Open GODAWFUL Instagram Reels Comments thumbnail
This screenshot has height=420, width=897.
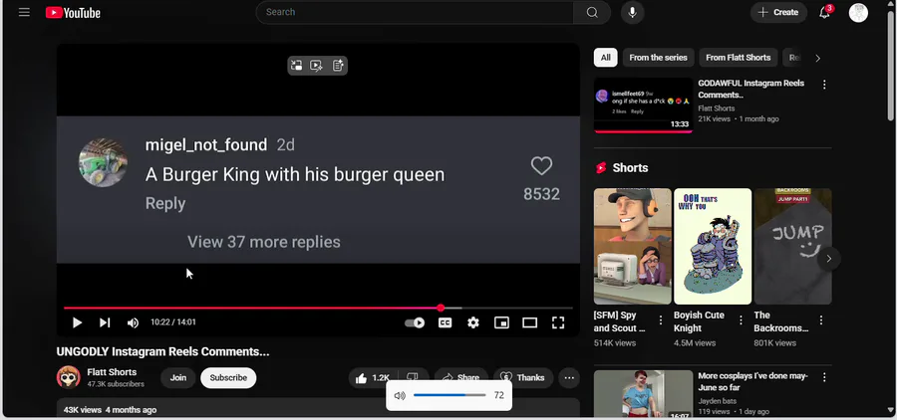(643, 105)
